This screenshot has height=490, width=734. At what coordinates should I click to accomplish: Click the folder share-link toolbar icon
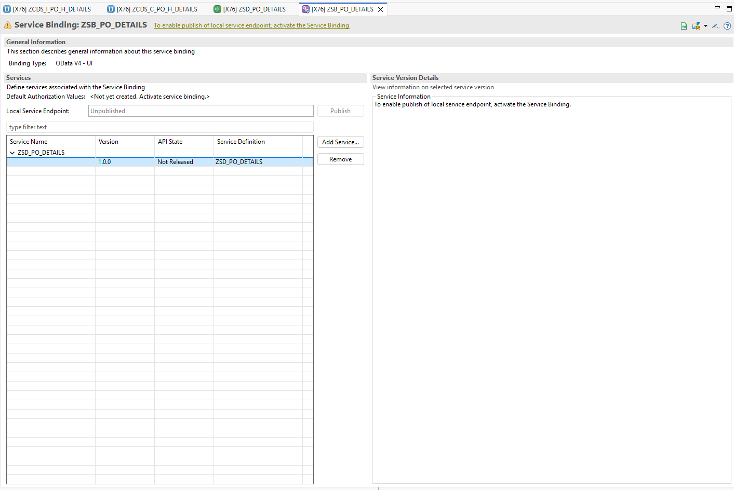696,26
